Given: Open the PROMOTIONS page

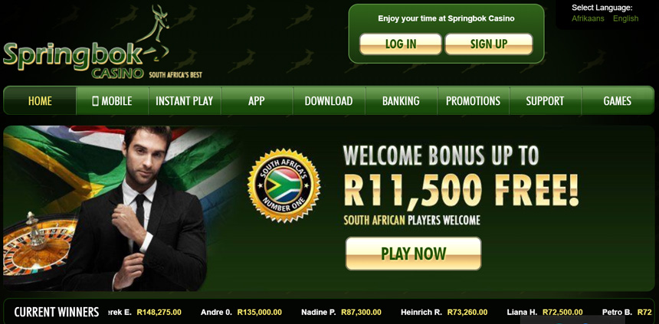Looking at the screenshot, I should tap(474, 101).
